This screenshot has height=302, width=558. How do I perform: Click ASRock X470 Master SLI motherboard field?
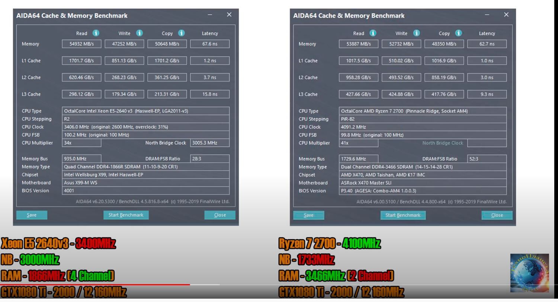(x=423, y=183)
